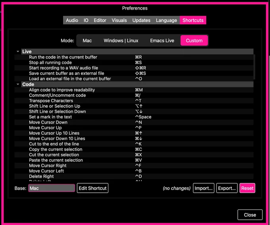Select Emacs Live shortcut mode
This screenshot has height=225, width=270.
[x=162, y=41]
